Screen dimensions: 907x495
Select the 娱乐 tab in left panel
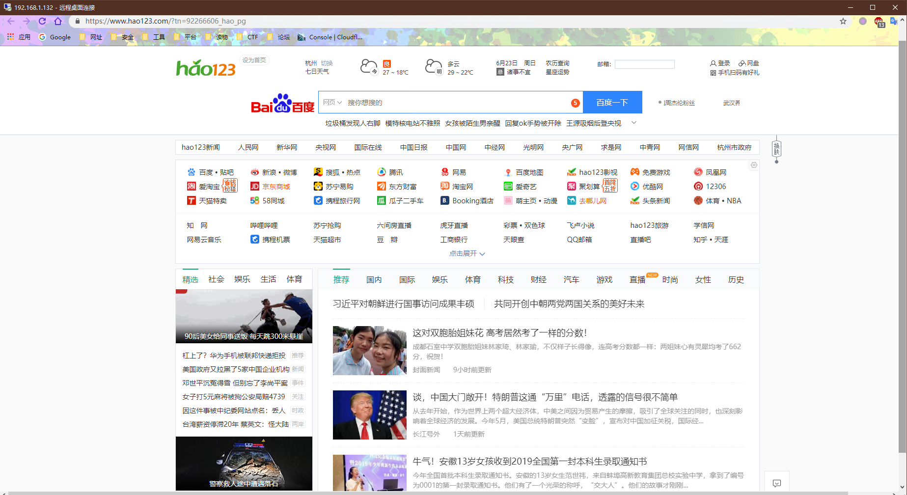[242, 279]
